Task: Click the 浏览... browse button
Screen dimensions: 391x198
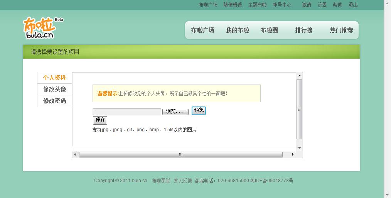Action: tap(175, 112)
